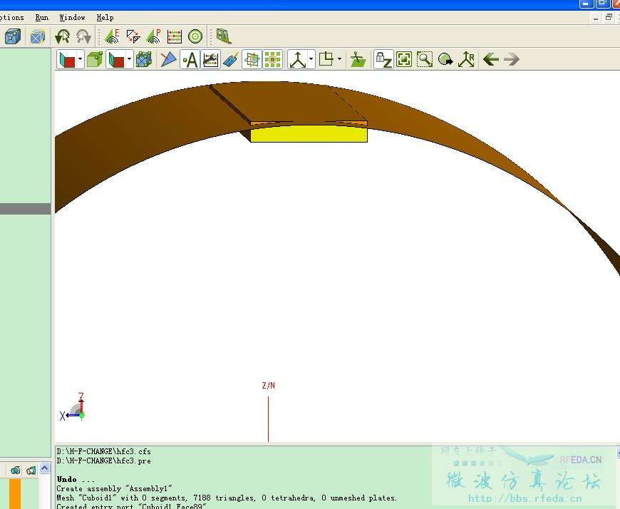This screenshot has width=620, height=509.
Task: Click the green sphere rotate icon
Action: click(445, 60)
